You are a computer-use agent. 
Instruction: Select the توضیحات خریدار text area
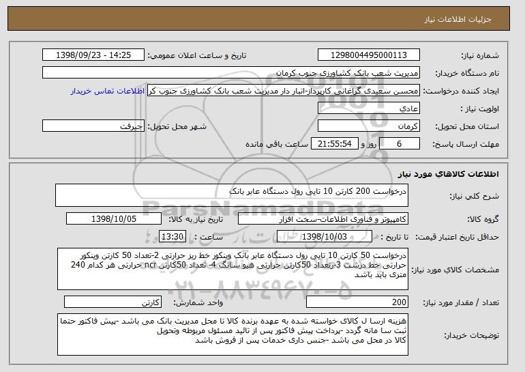click(x=232, y=334)
